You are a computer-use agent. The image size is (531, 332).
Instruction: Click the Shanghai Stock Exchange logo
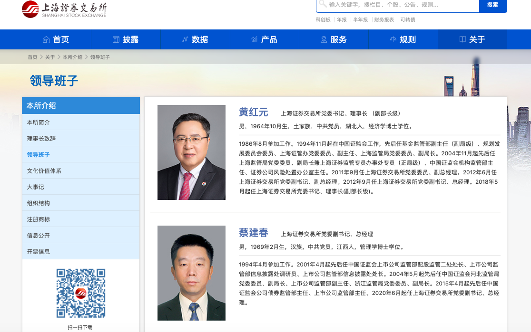point(64,9)
